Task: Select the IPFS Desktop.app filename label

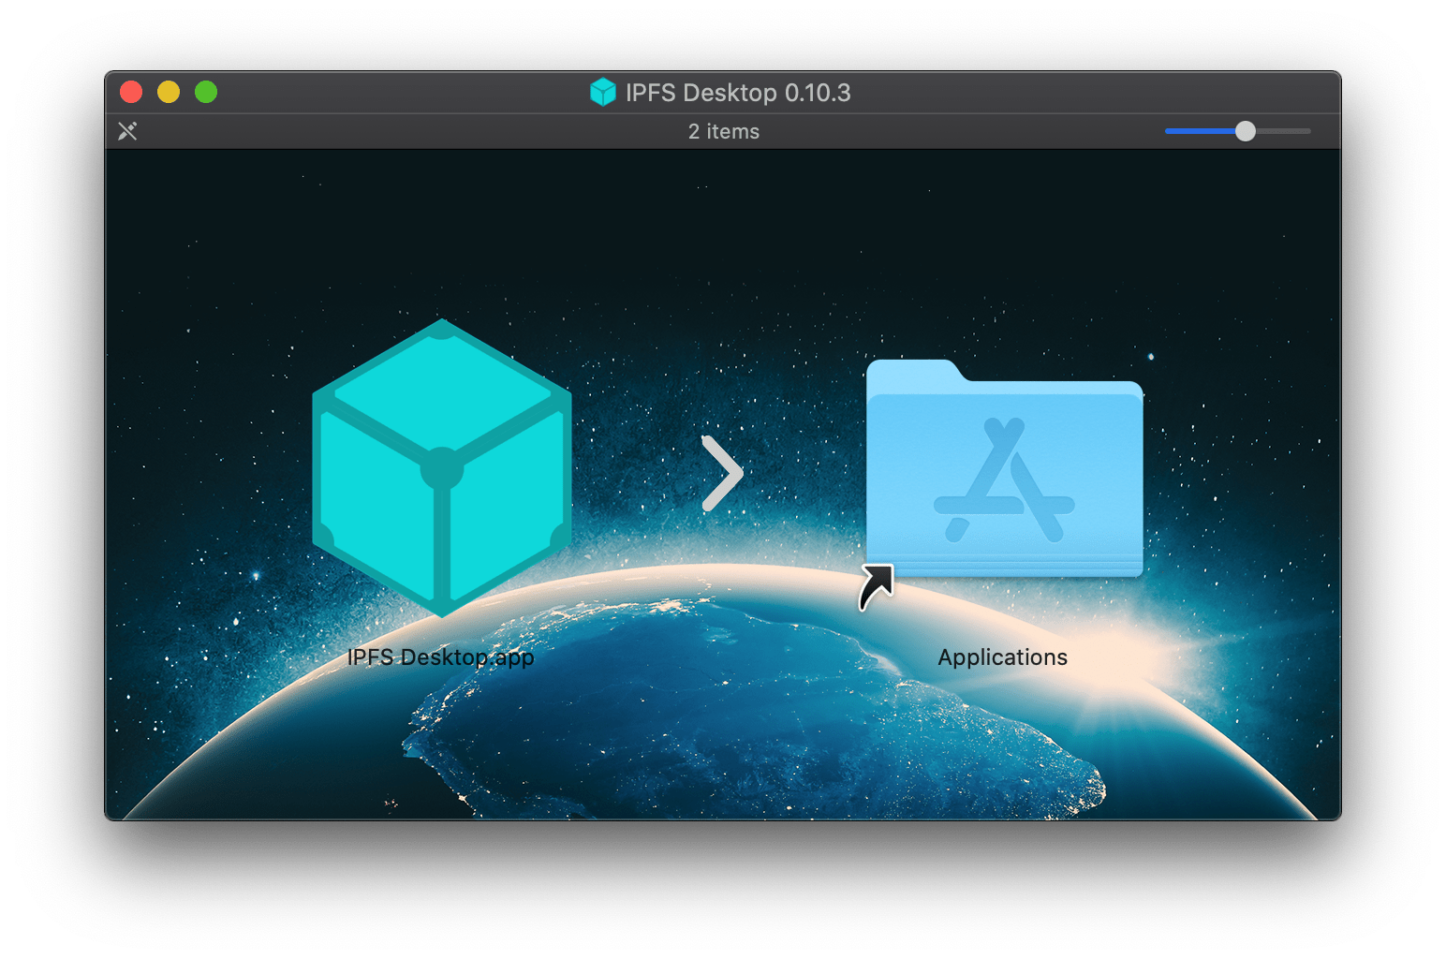Action: [440, 657]
